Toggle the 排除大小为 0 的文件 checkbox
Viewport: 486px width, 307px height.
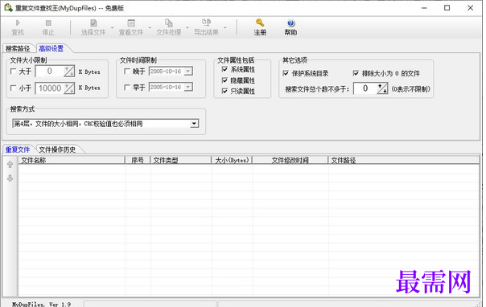click(356, 73)
